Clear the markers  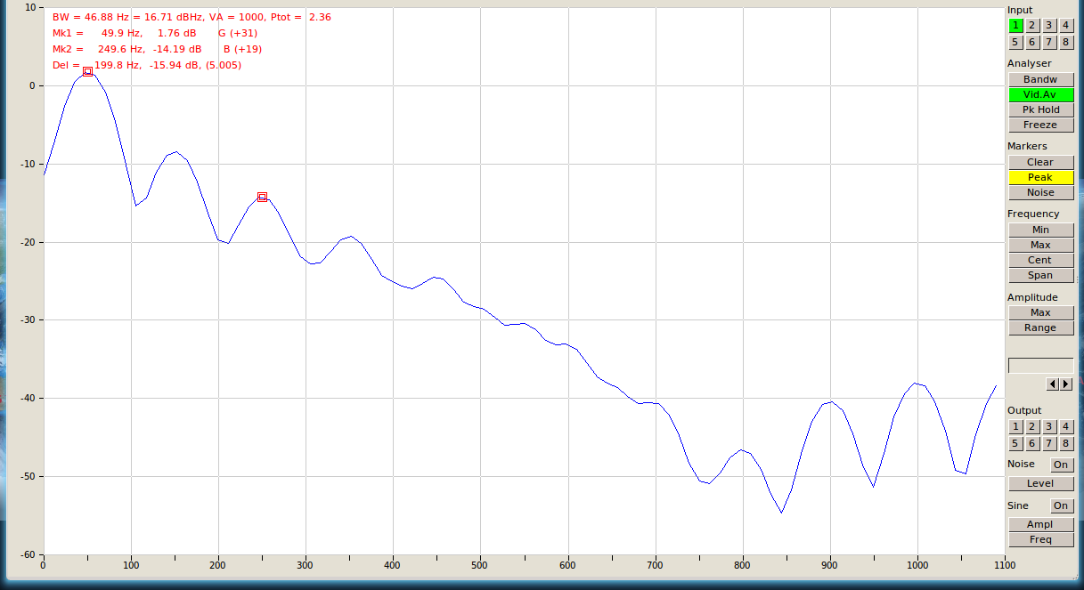coord(1040,163)
